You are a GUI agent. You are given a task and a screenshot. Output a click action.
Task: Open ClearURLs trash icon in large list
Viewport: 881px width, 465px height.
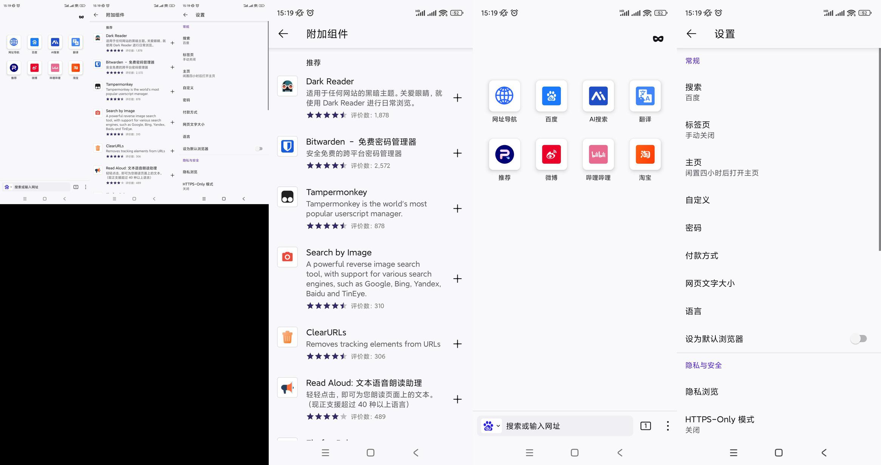287,337
